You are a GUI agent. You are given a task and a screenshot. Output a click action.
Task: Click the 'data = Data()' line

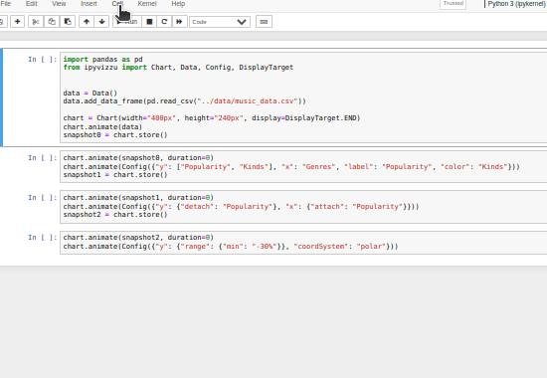pos(90,94)
